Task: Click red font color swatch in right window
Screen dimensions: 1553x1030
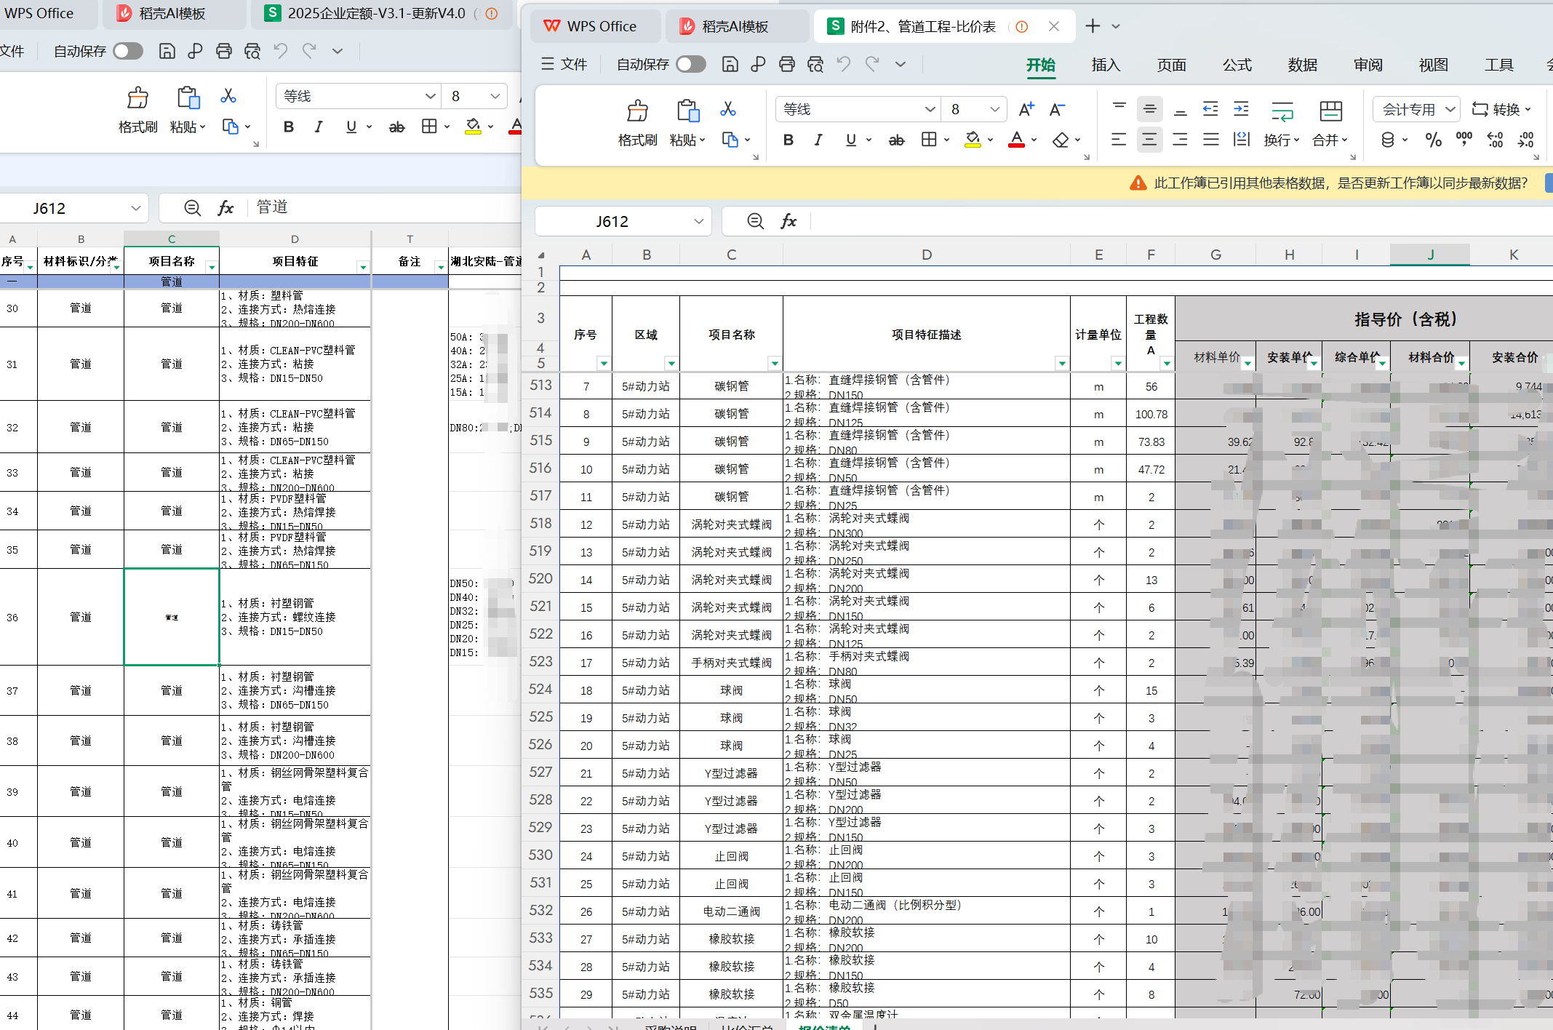Action: pyautogui.click(x=1016, y=140)
